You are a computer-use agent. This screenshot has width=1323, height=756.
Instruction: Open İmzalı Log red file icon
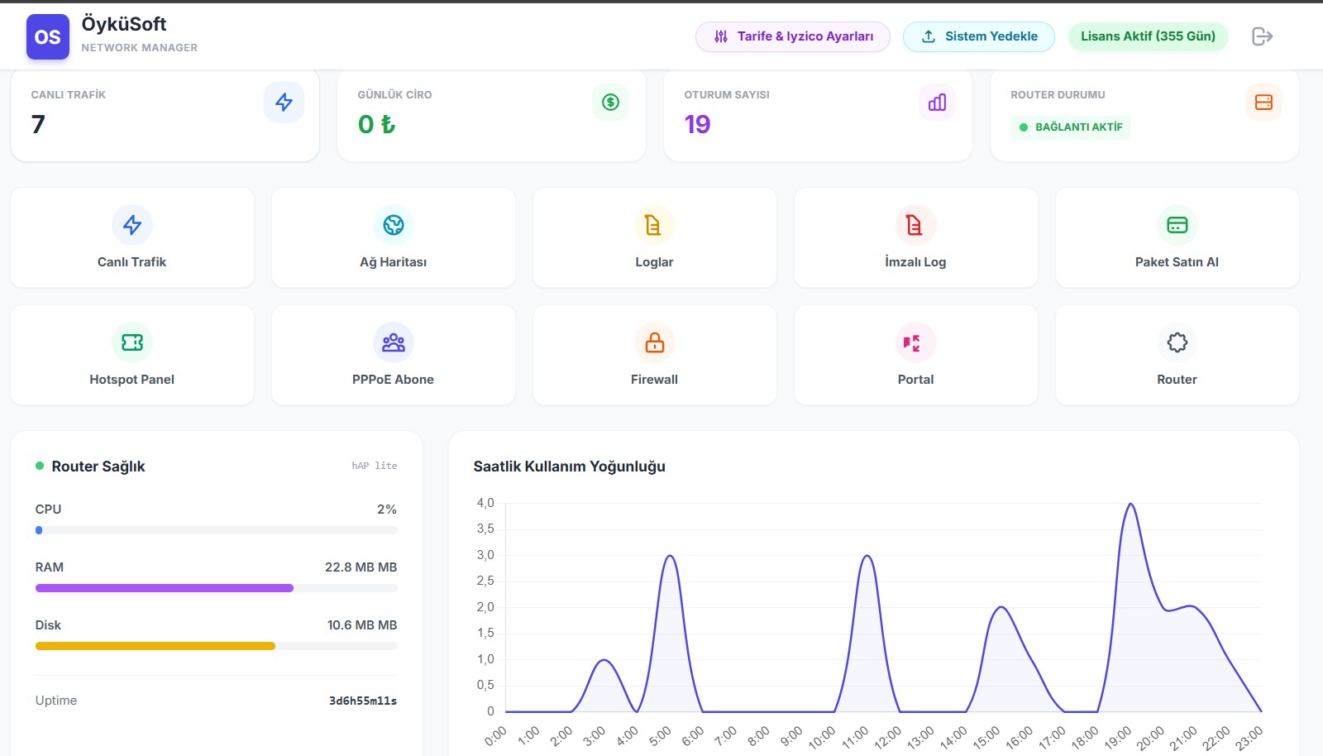915,225
